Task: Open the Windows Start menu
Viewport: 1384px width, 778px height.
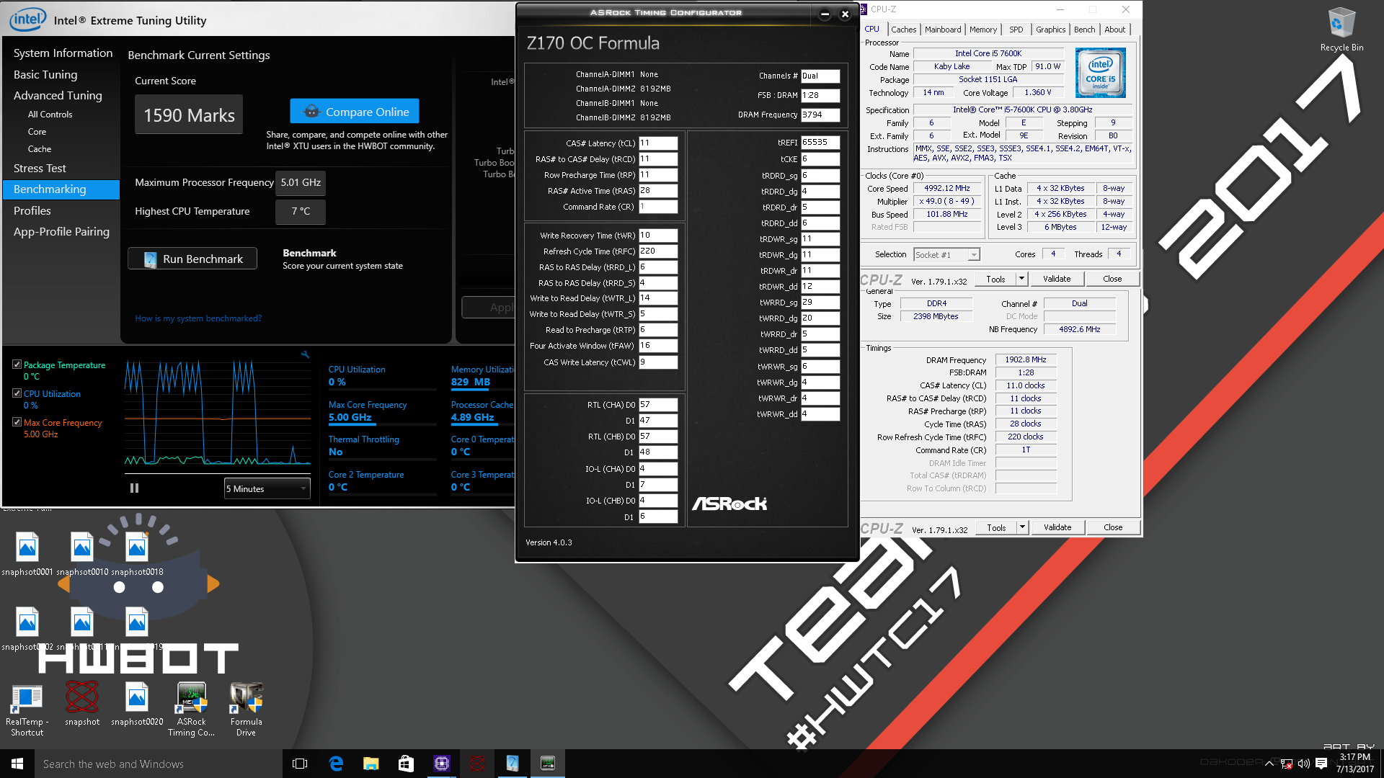Action: tap(17, 764)
